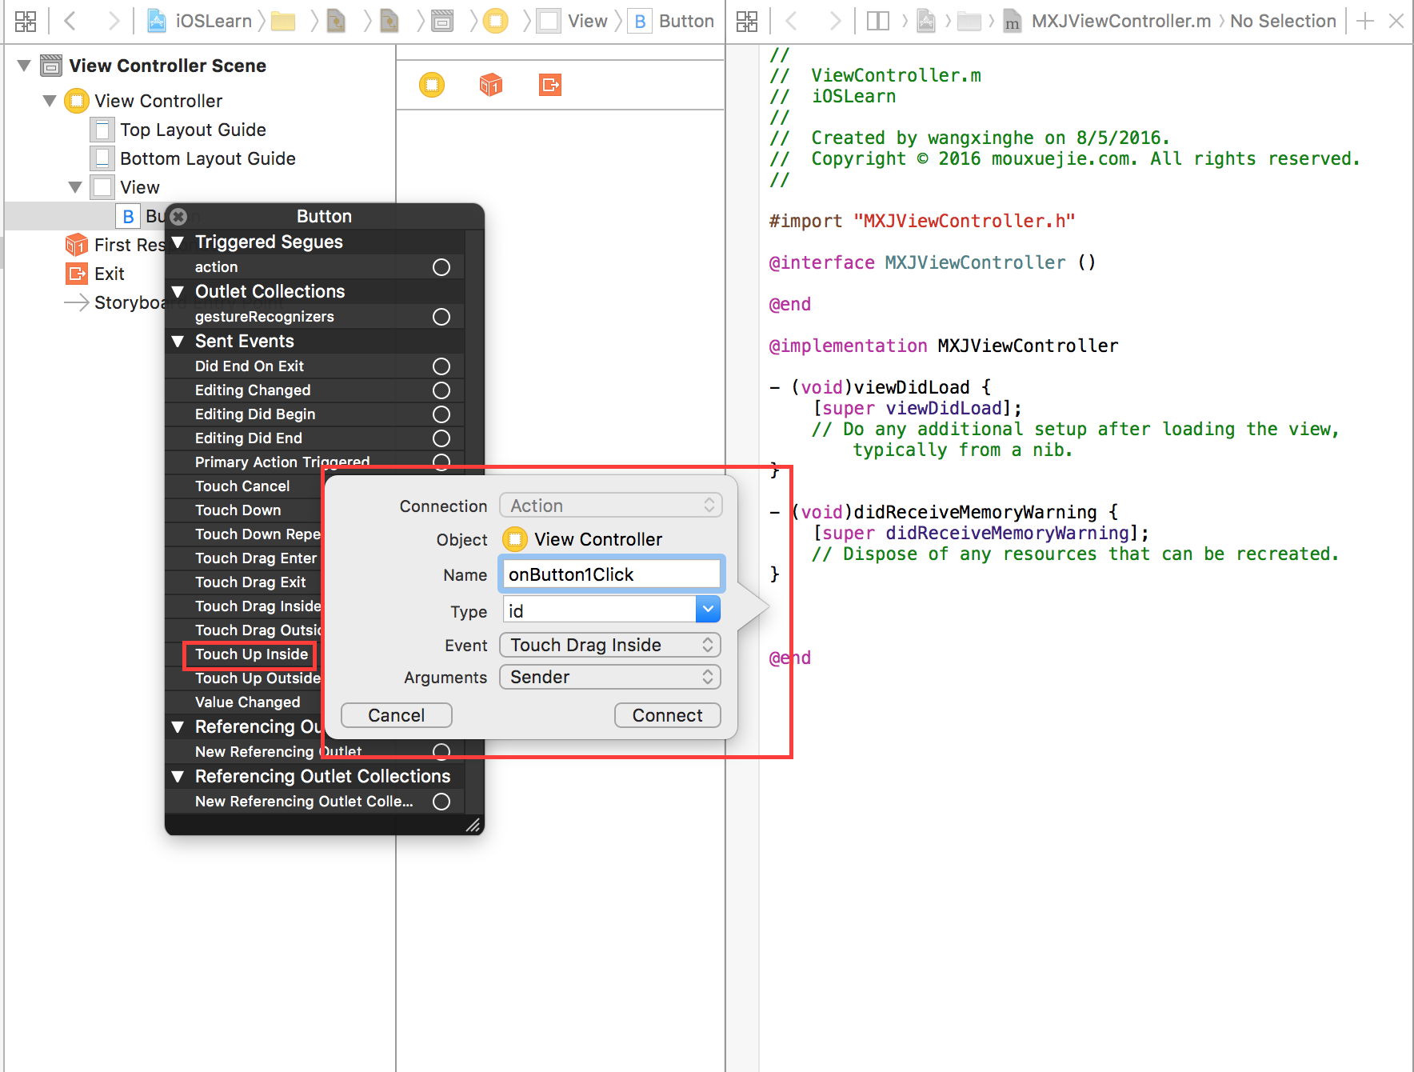Open related items menu in assistant editor jump bar

747,21
